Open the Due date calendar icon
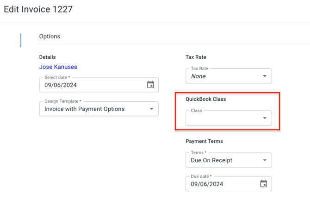The image size is (310, 201). click(264, 184)
